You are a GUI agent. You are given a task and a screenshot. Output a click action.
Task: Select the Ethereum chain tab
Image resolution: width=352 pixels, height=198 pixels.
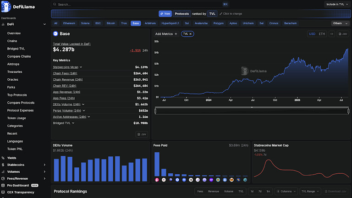point(69,23)
